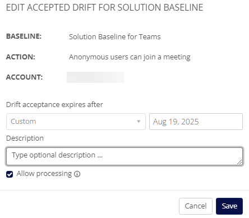Image resolution: width=249 pixels, height=218 pixels.
Task: Click the description box resize grip
Action: pos(239,162)
